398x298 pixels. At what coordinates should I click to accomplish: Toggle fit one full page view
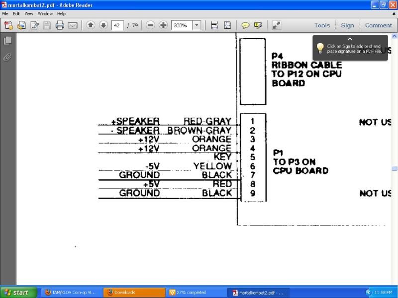(227, 25)
